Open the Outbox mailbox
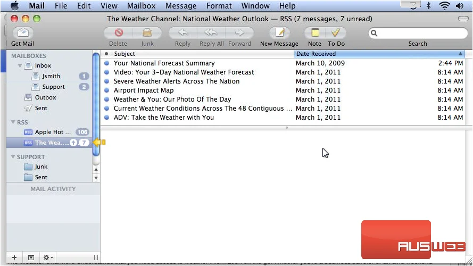Image resolution: width=473 pixels, height=266 pixels. (x=46, y=97)
